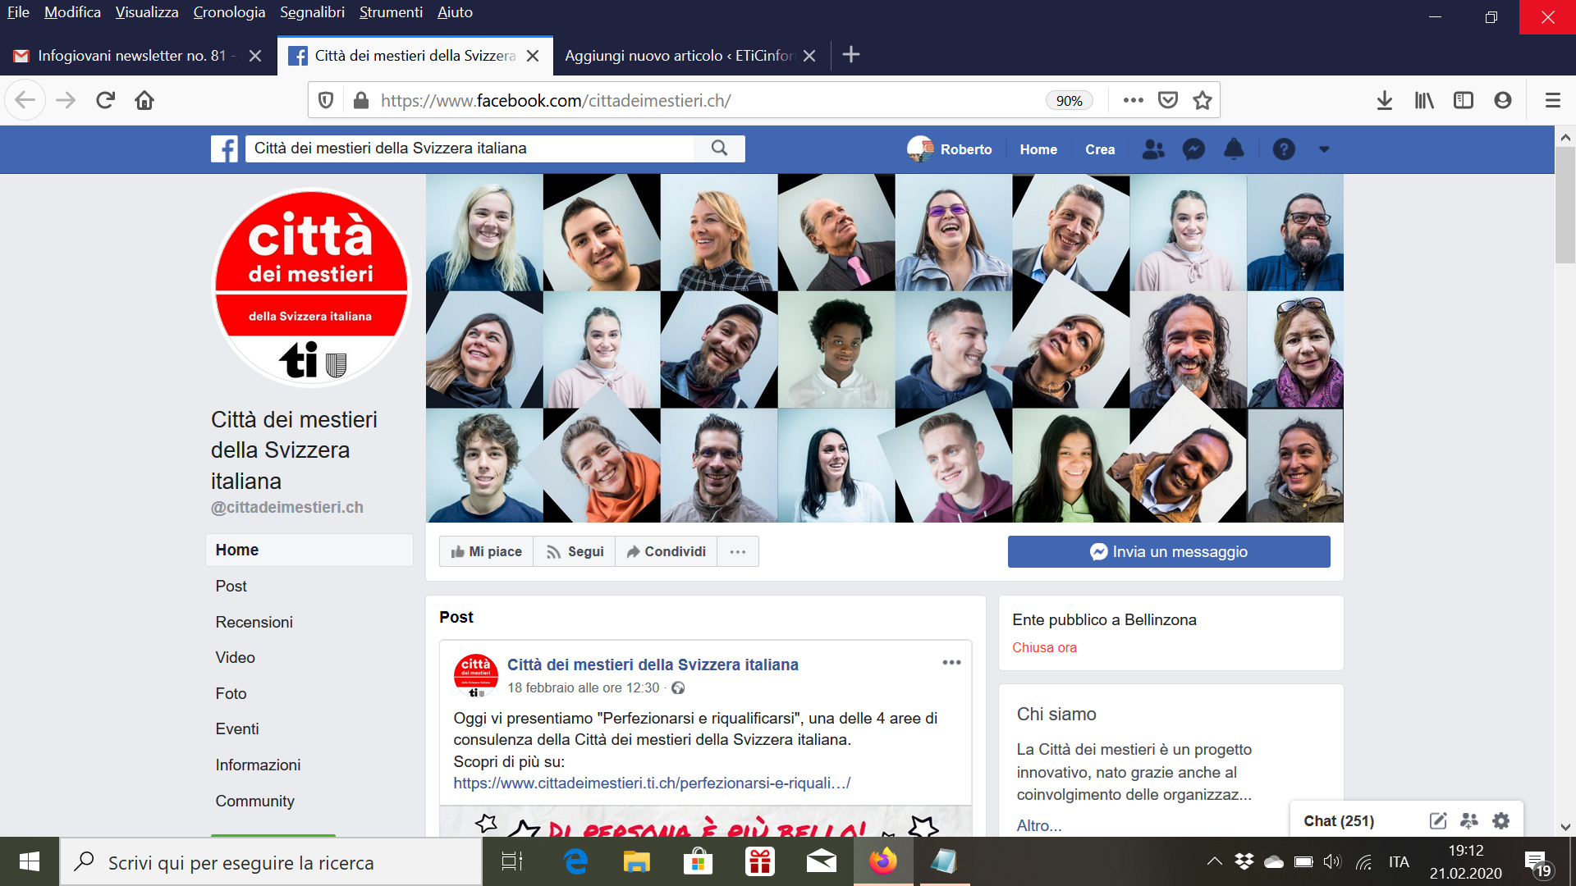Open the page actions three-dot menu

click(1134, 100)
